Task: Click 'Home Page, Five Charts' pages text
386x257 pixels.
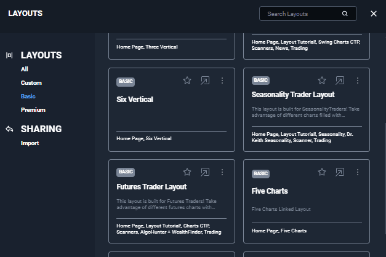Action: (279, 231)
